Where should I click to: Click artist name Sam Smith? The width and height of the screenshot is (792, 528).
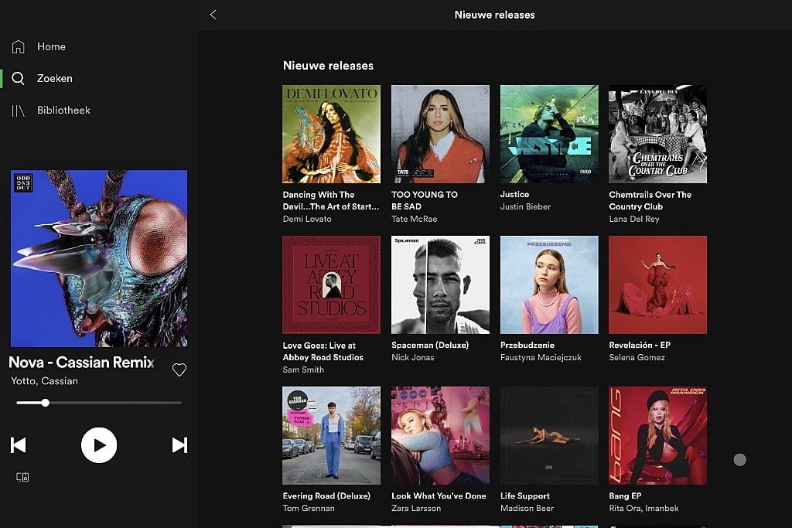(x=303, y=370)
